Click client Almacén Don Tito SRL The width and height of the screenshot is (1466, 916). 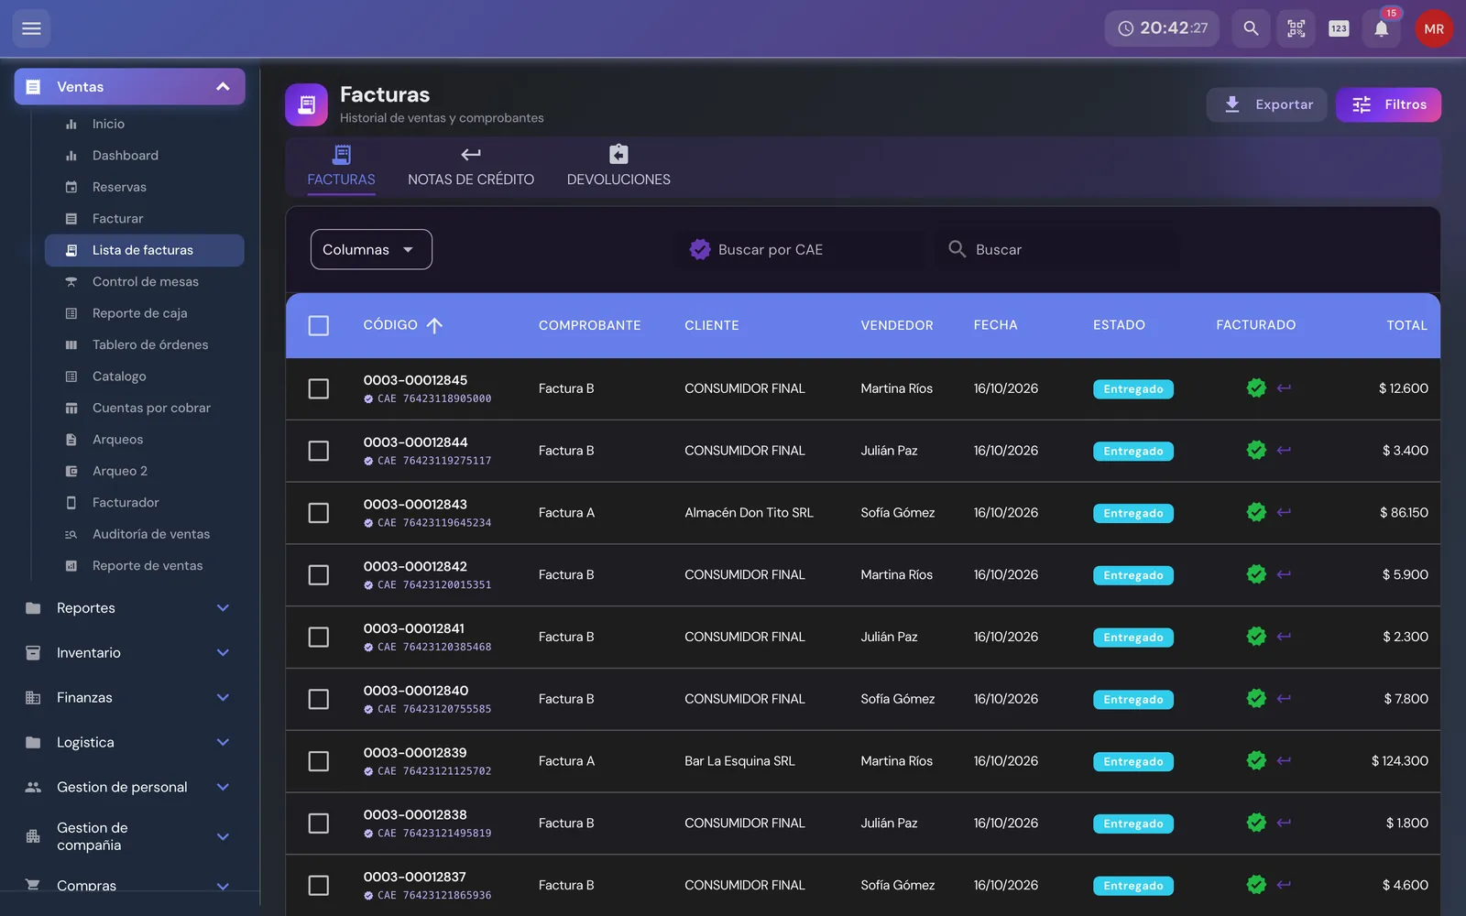(x=749, y=513)
